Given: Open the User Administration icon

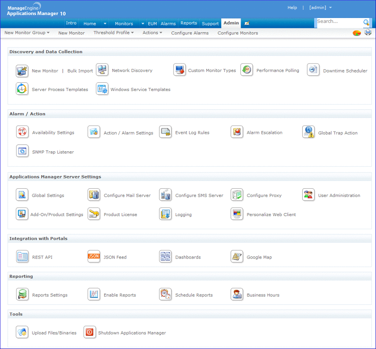Looking at the screenshot, I should pyautogui.click(x=308, y=195).
